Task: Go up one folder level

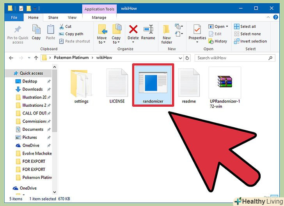Action: 36,58
